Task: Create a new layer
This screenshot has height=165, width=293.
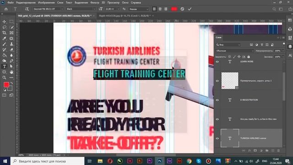Action: tap(273, 151)
